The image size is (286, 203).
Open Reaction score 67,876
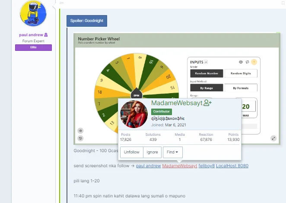pos(206,140)
